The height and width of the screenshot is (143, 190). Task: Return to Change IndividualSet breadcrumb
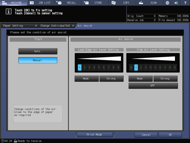[55, 26]
